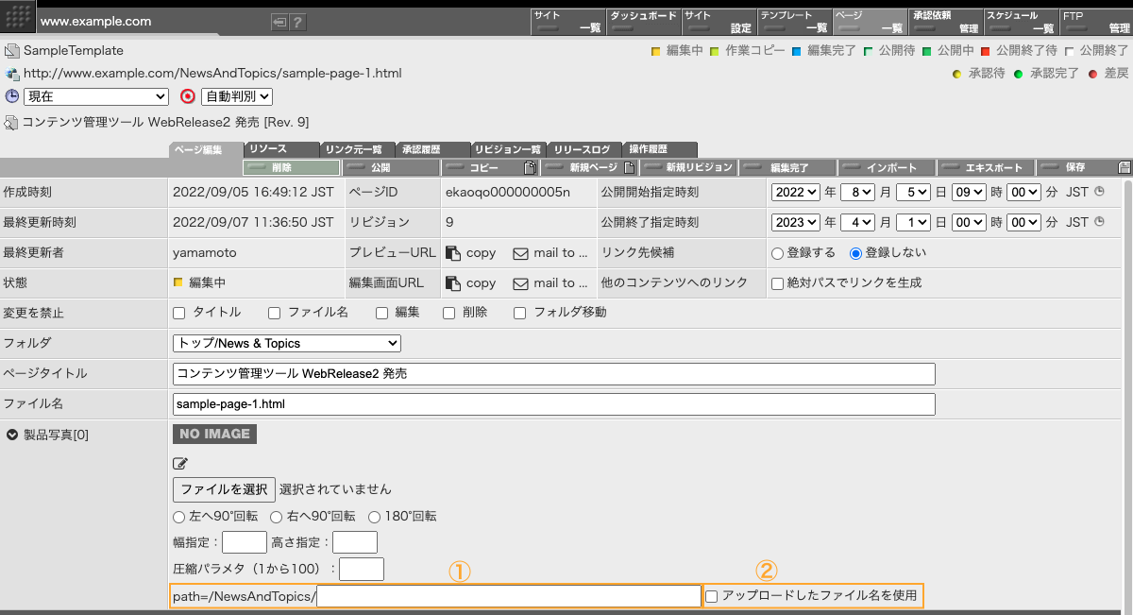The width and height of the screenshot is (1133, 615).
Task: Open the help question mark icon
Action: [x=296, y=22]
